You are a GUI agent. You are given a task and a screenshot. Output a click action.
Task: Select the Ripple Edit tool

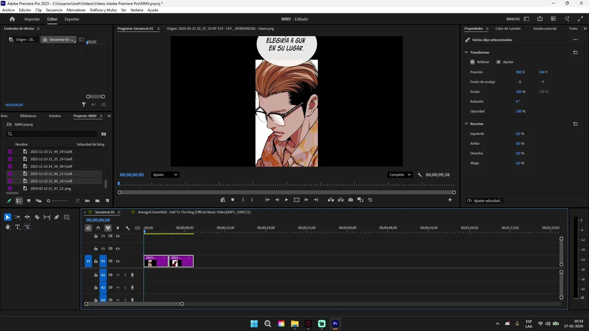click(27, 217)
